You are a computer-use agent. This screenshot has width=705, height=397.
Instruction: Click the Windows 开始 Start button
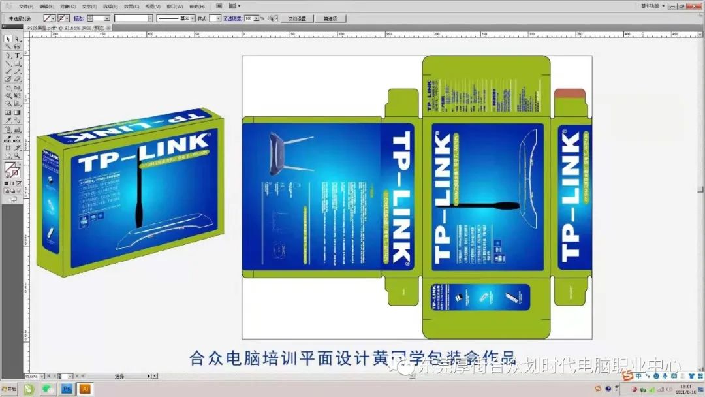coord(9,389)
